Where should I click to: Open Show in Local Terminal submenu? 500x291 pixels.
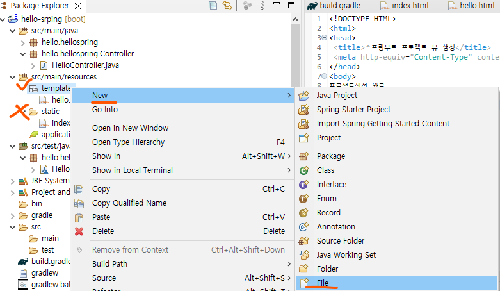point(182,170)
